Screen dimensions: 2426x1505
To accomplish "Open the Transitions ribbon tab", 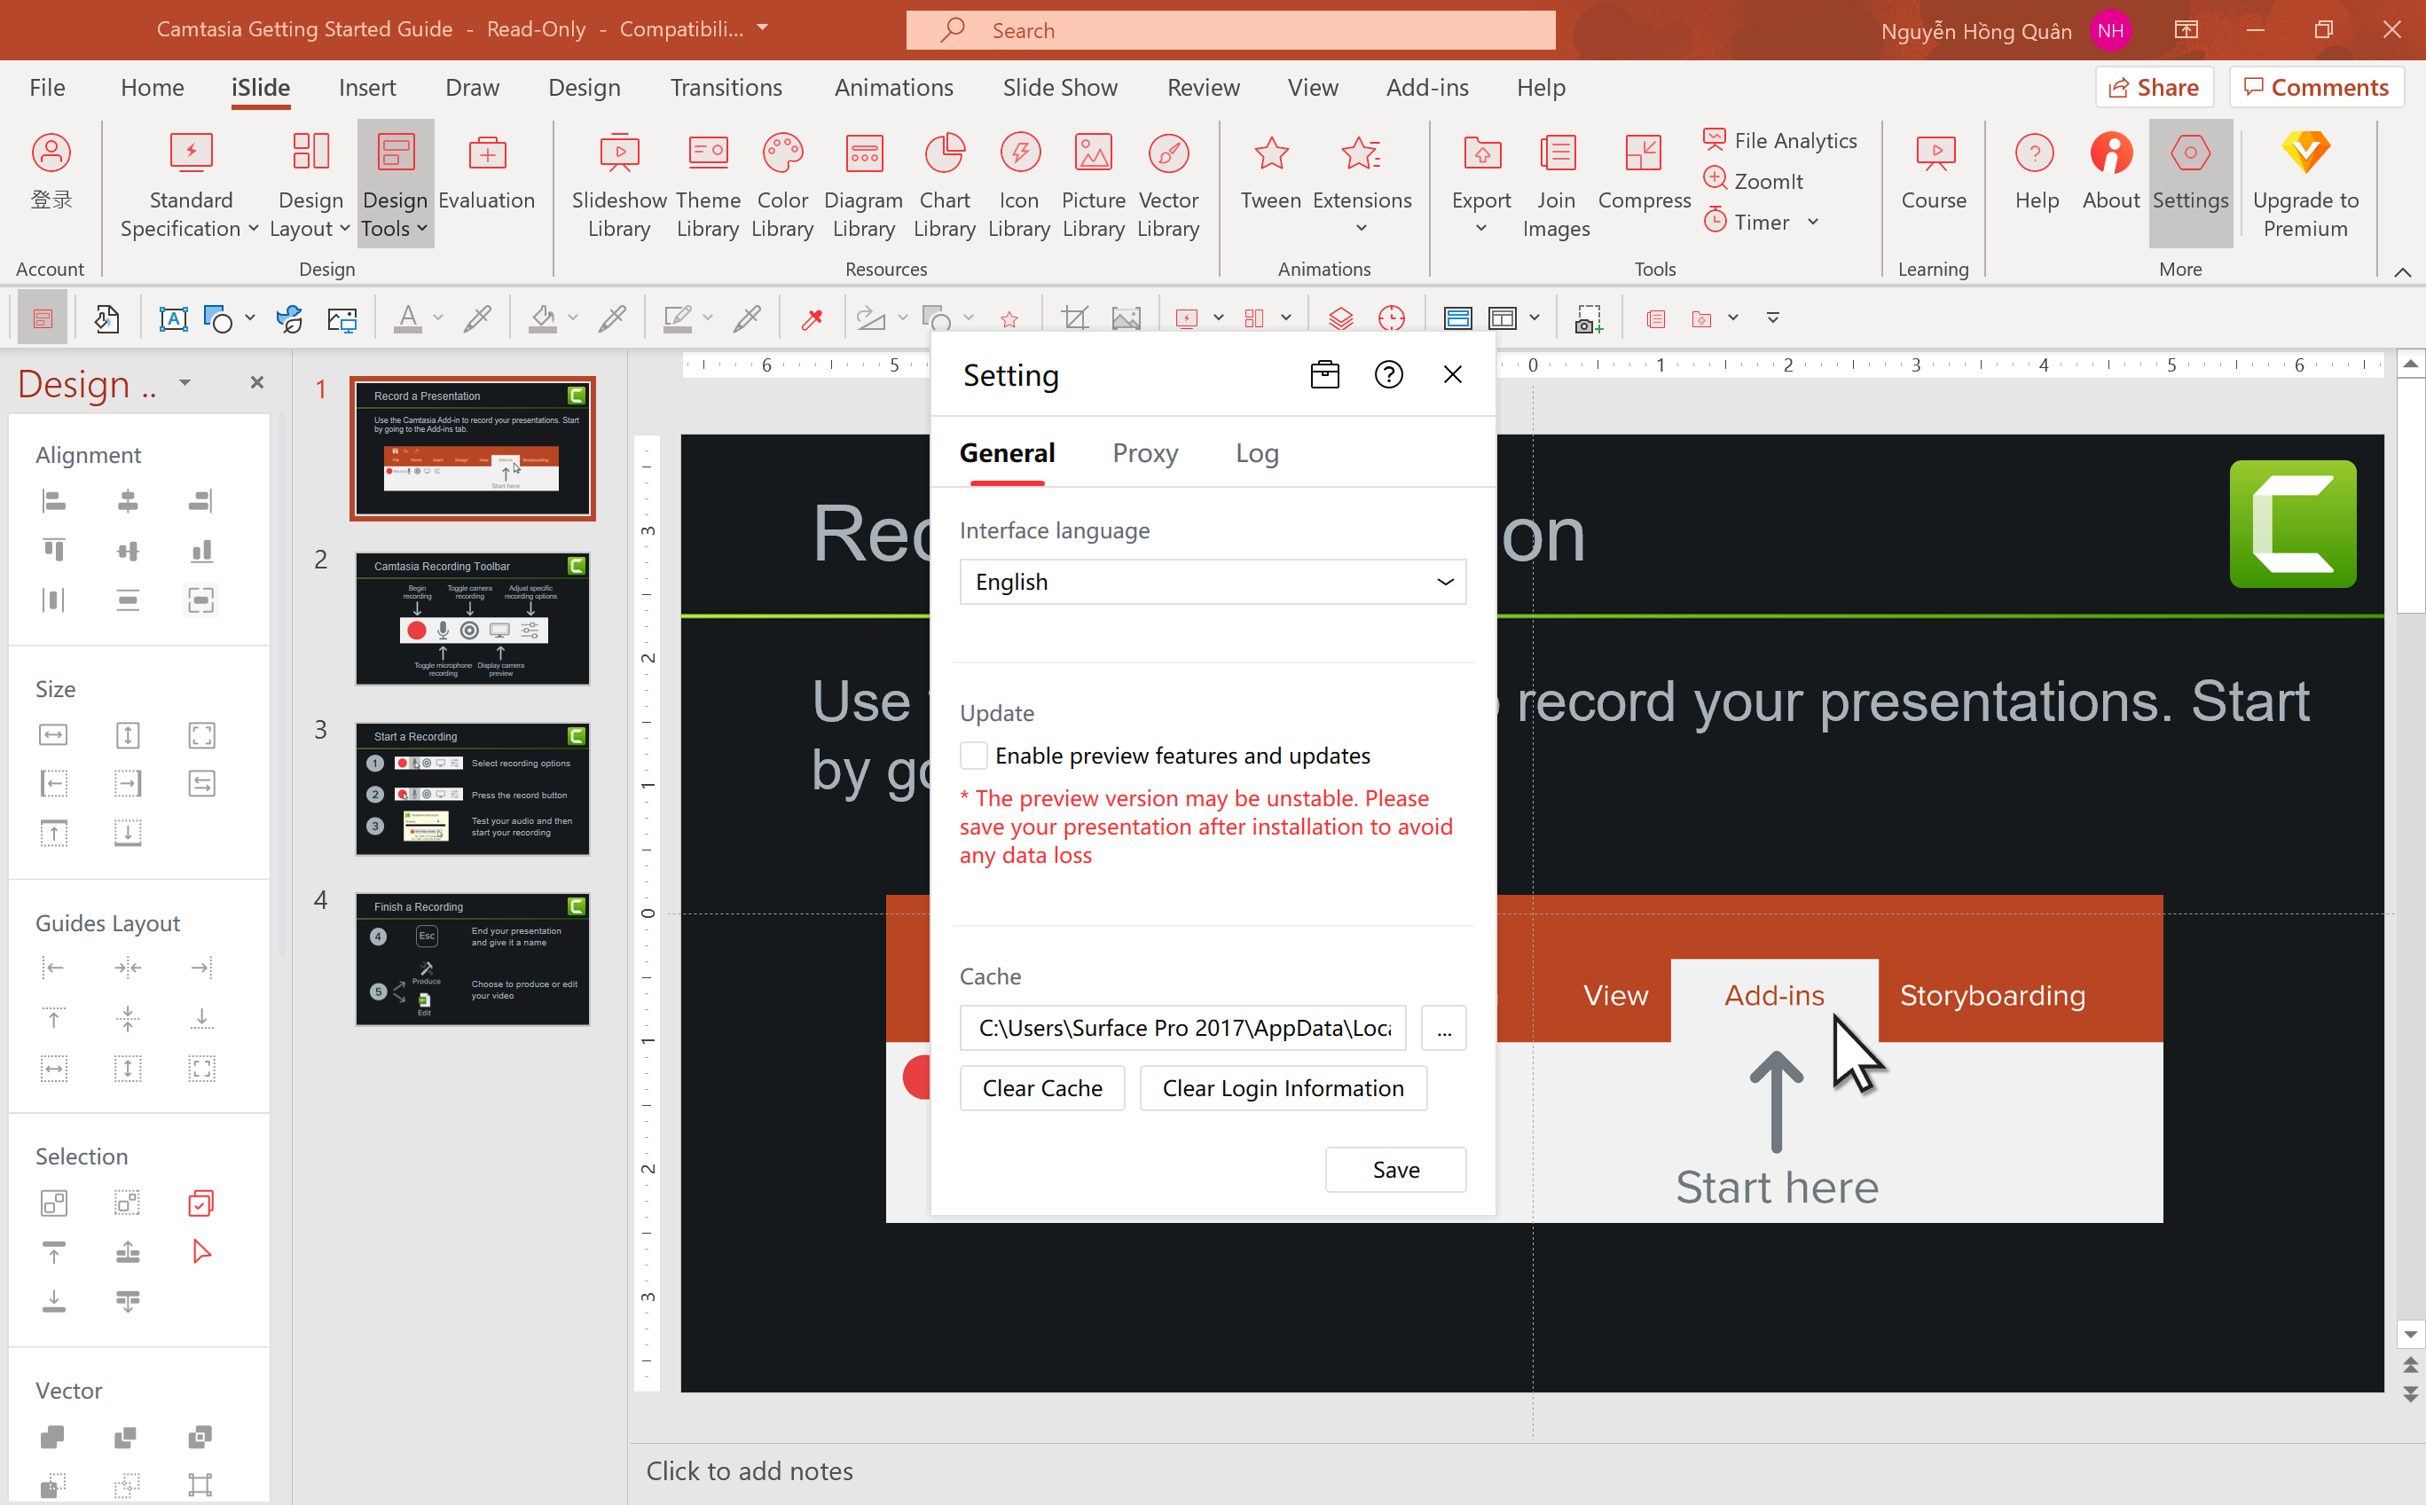I will [x=726, y=88].
